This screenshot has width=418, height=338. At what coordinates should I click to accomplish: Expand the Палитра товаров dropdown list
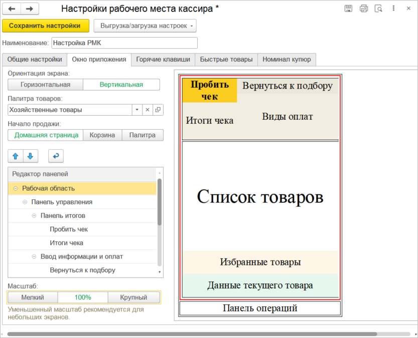point(137,110)
